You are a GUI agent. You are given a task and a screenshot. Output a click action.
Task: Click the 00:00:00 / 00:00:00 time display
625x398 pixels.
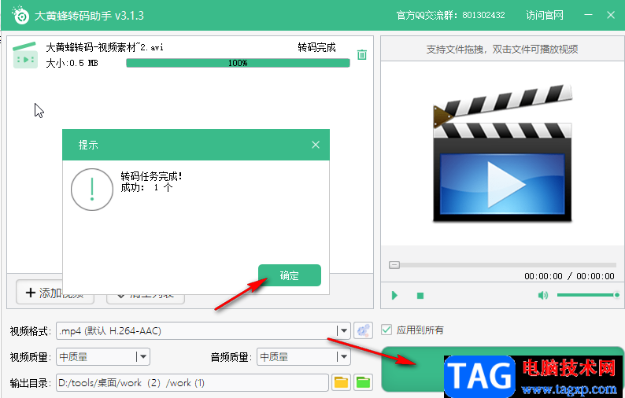coord(569,276)
